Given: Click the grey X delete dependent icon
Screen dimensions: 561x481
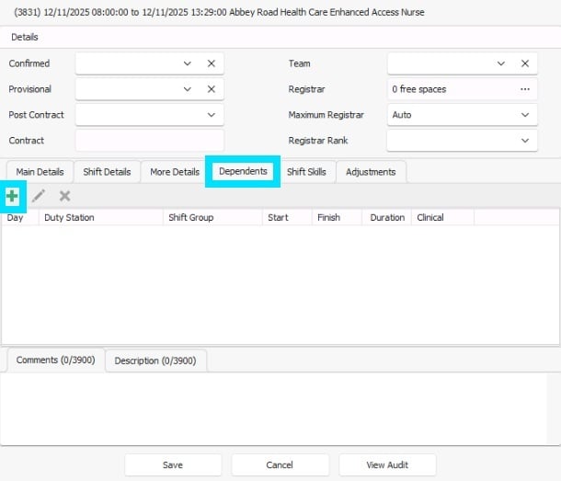Looking at the screenshot, I should click(x=64, y=196).
